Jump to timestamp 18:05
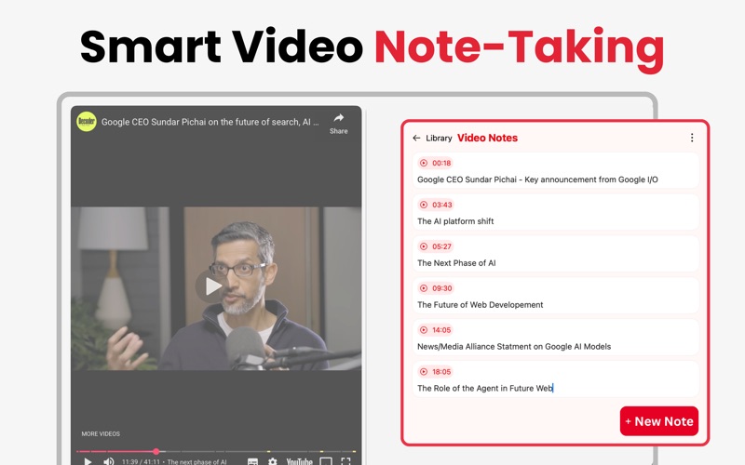745x465 pixels. 435,372
